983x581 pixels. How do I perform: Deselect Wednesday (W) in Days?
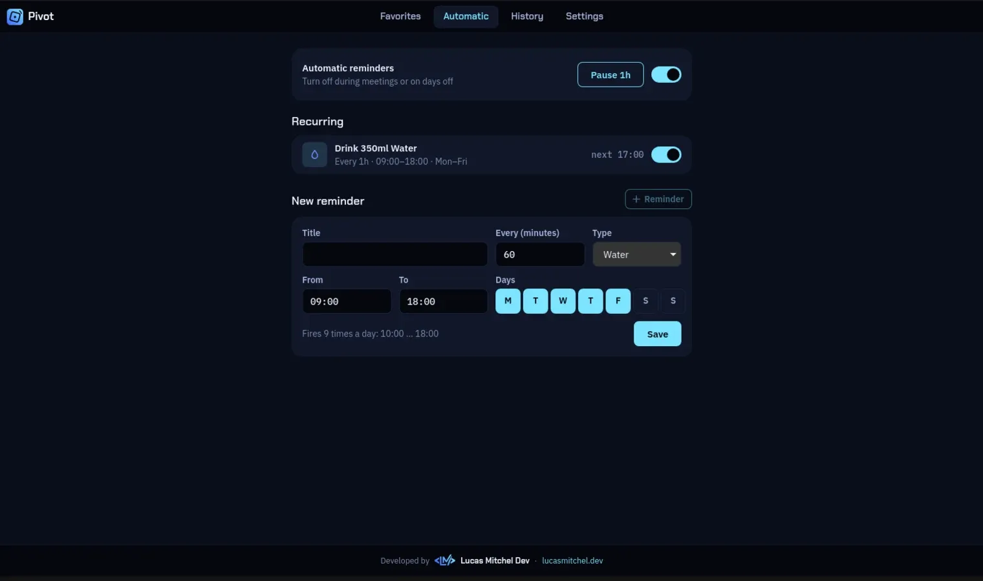pyautogui.click(x=563, y=301)
